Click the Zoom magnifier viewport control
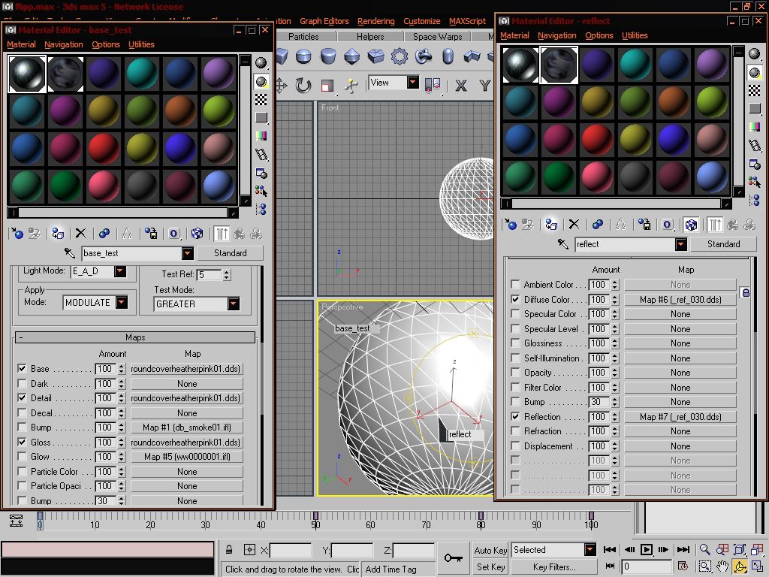The width and height of the screenshot is (769, 577). (704, 549)
